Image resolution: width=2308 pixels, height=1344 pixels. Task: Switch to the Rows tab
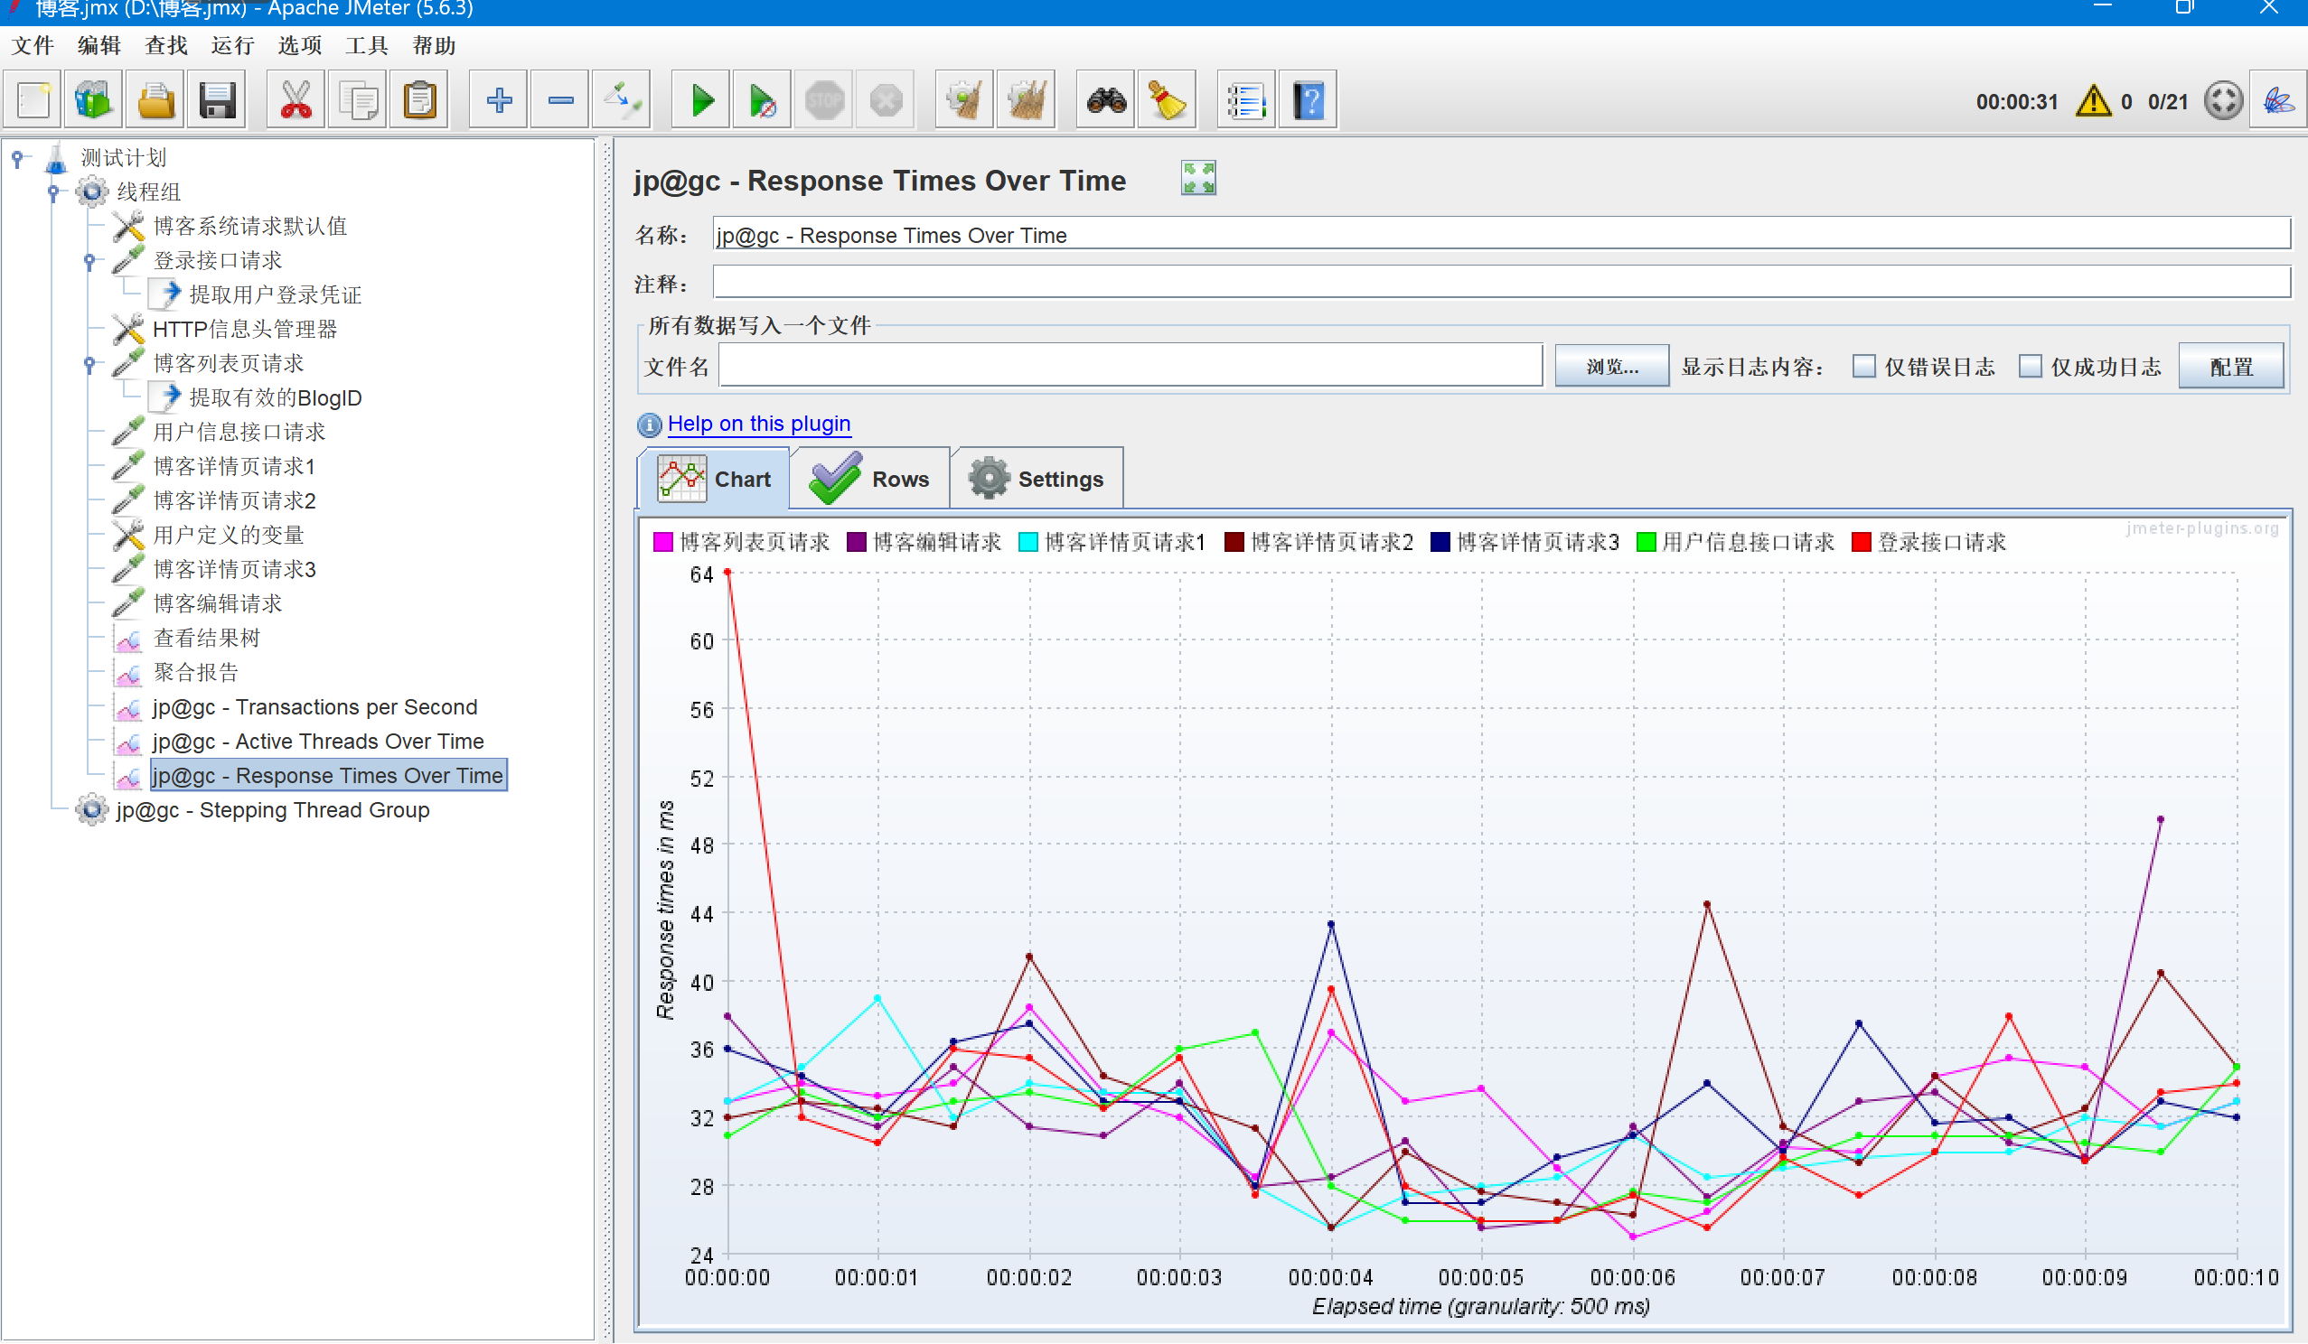870,479
